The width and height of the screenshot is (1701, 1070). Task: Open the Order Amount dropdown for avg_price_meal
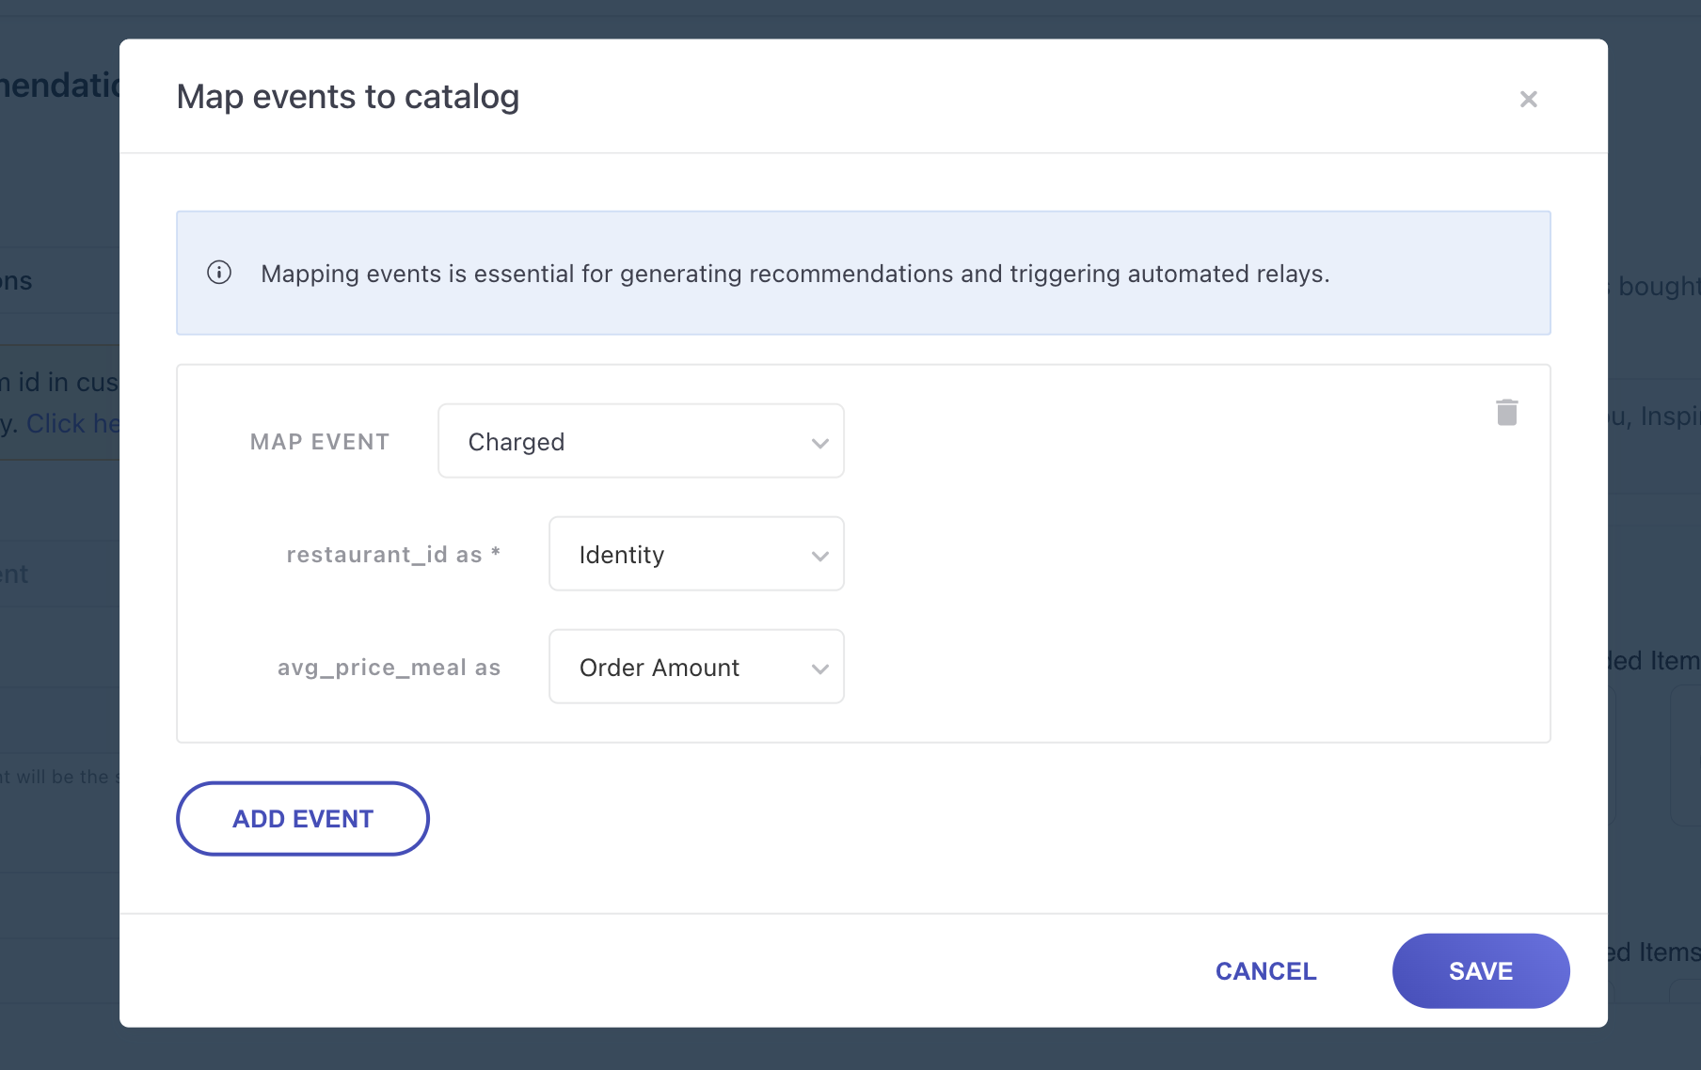pyautogui.click(x=695, y=667)
